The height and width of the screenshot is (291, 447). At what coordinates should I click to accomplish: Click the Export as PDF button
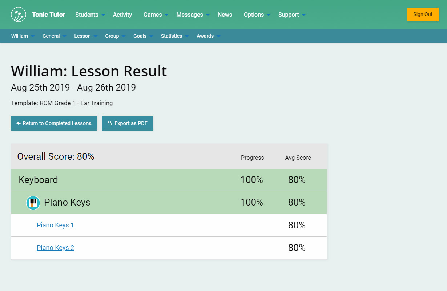coord(128,123)
